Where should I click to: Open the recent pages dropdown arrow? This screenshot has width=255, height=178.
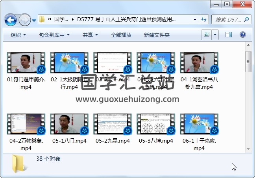click(34, 20)
